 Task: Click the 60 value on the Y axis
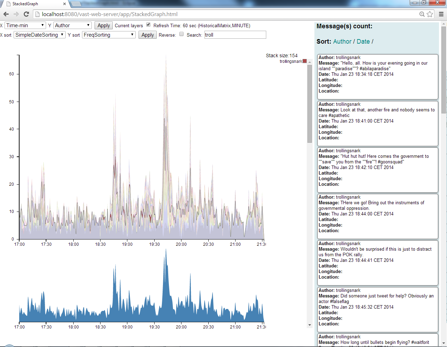click(x=12, y=74)
